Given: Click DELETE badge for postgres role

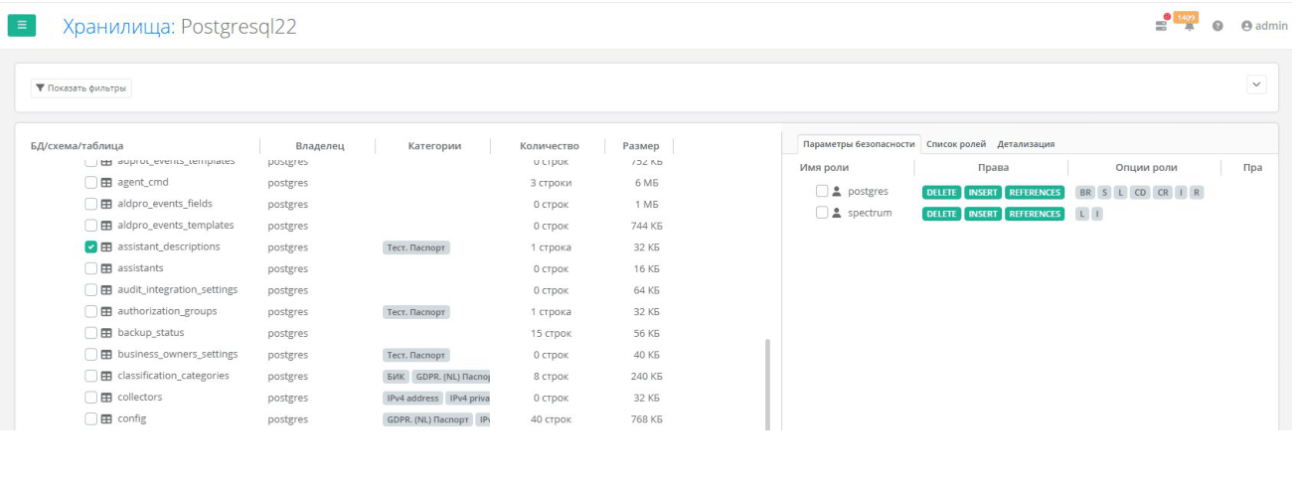Looking at the screenshot, I should pos(941,192).
